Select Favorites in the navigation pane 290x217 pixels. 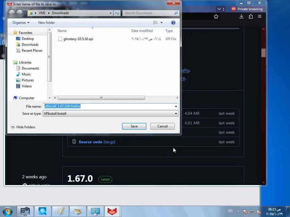[x=25, y=33]
